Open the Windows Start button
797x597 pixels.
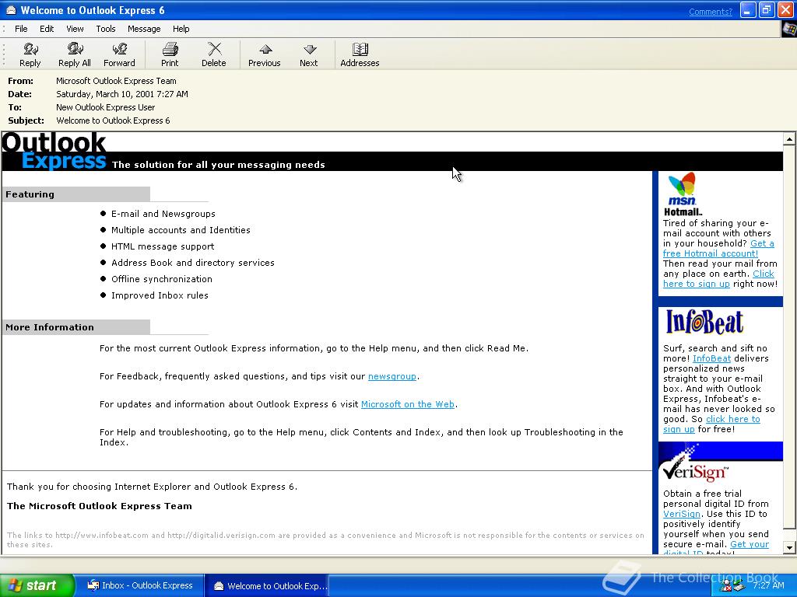coord(37,585)
